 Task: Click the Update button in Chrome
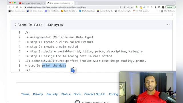click(170, 7)
